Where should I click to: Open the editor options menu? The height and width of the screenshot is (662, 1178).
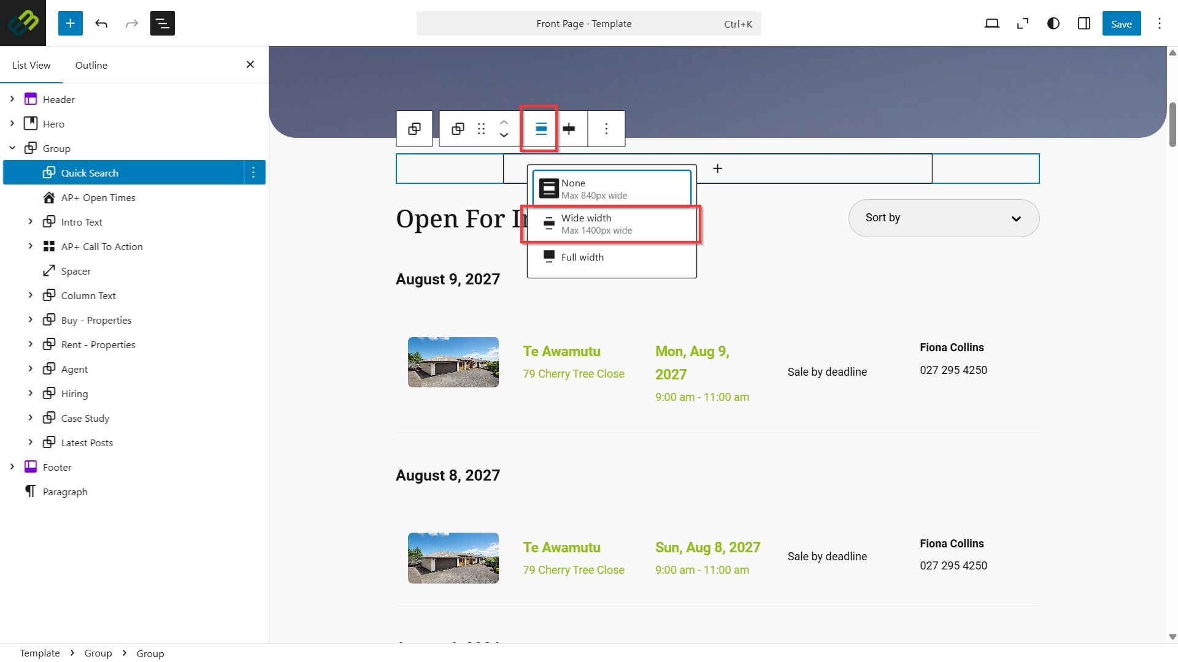(x=1160, y=23)
